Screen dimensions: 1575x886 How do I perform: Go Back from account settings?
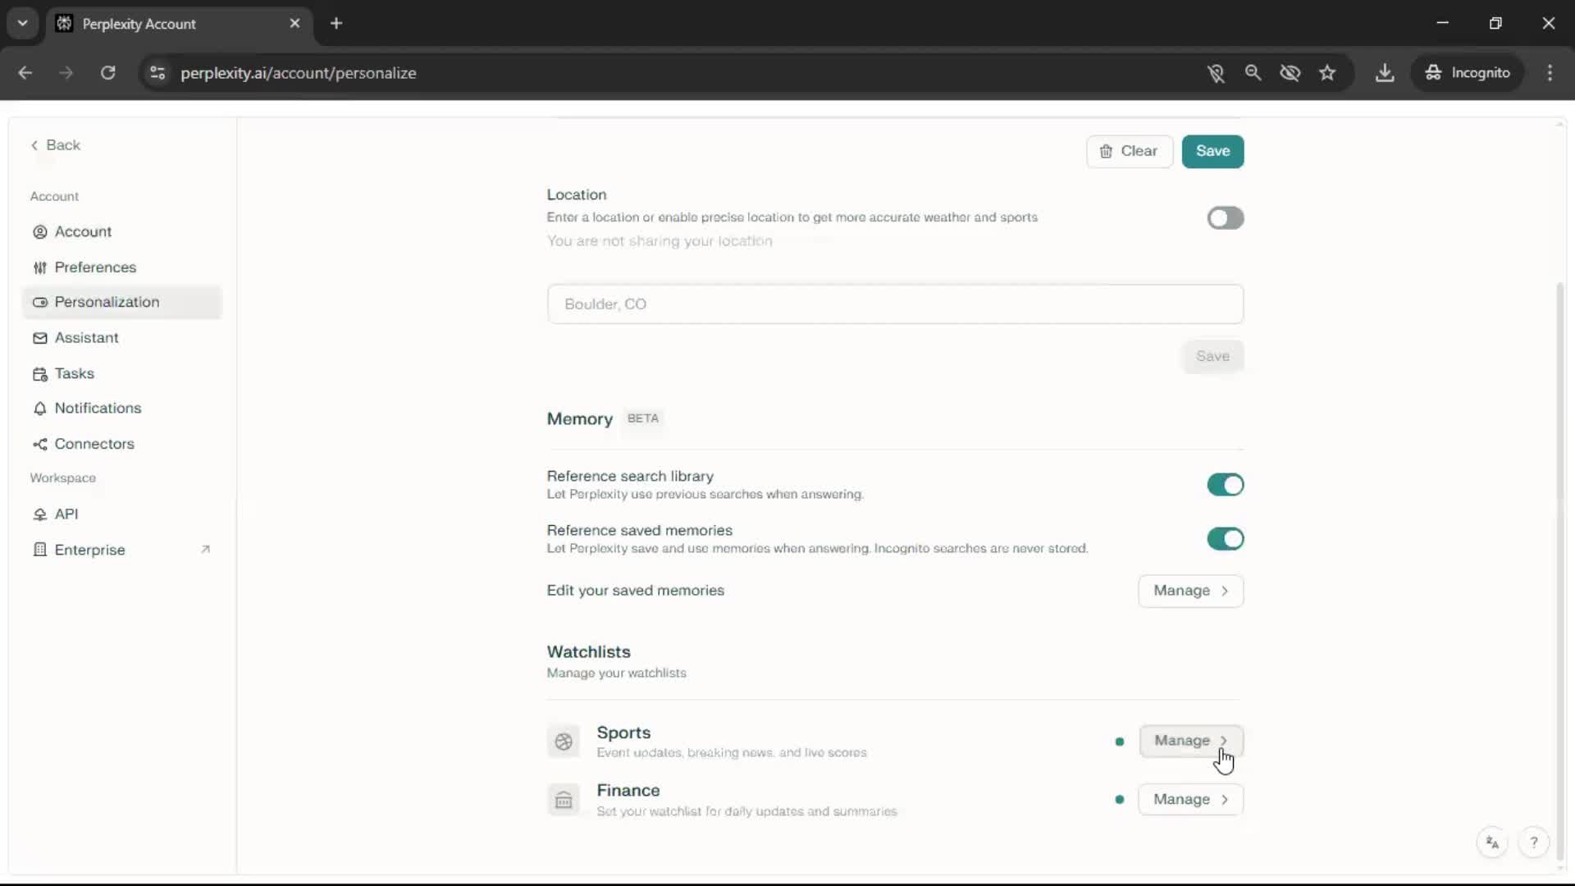[x=56, y=145]
